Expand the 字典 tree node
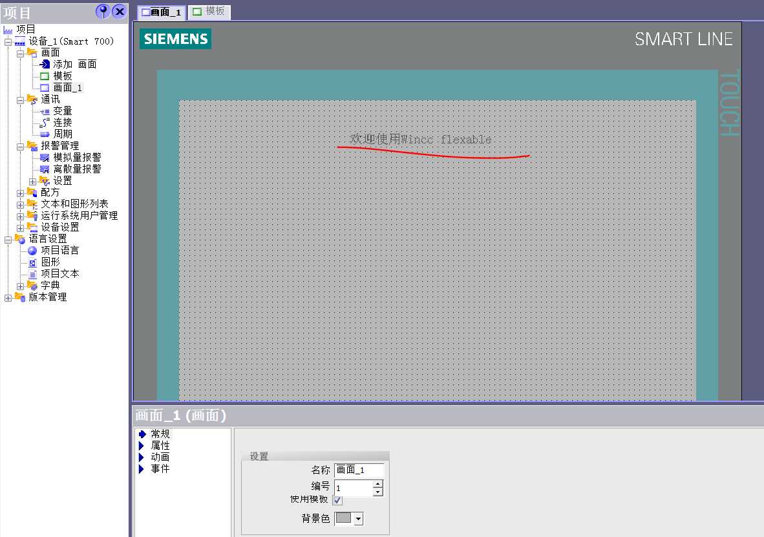The width and height of the screenshot is (764, 537). [x=20, y=286]
